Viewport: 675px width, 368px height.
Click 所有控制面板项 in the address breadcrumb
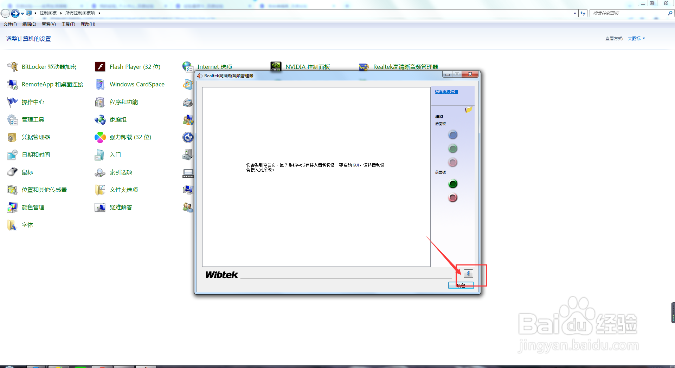point(80,13)
